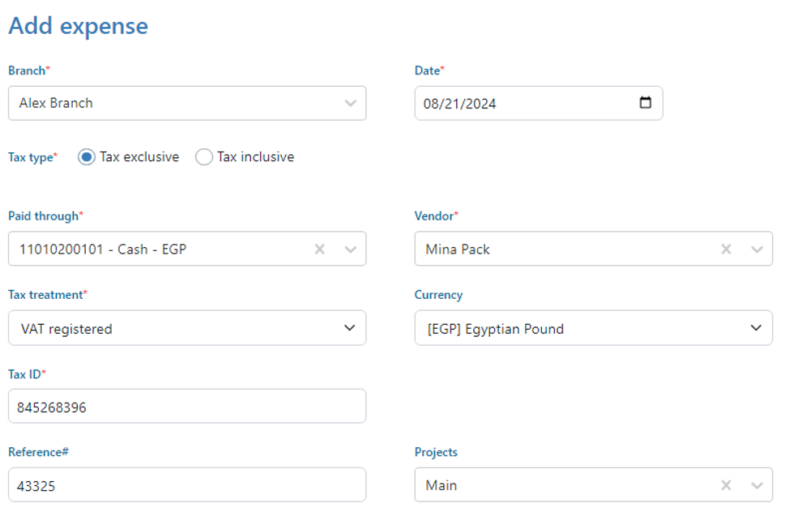The height and width of the screenshot is (516, 789).
Task: Select the Tax exclusive radio button
Action: tap(87, 157)
